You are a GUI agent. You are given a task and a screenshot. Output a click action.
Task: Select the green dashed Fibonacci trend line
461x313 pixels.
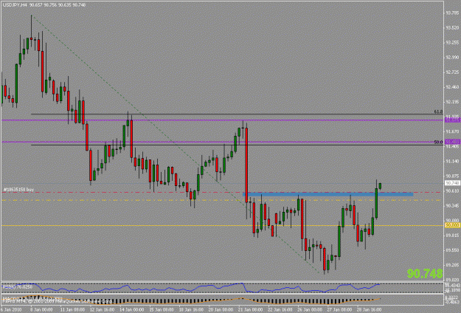(176, 145)
